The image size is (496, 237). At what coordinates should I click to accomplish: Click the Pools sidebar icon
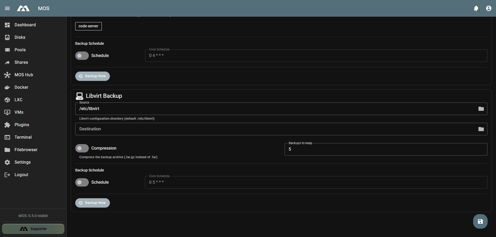7,50
